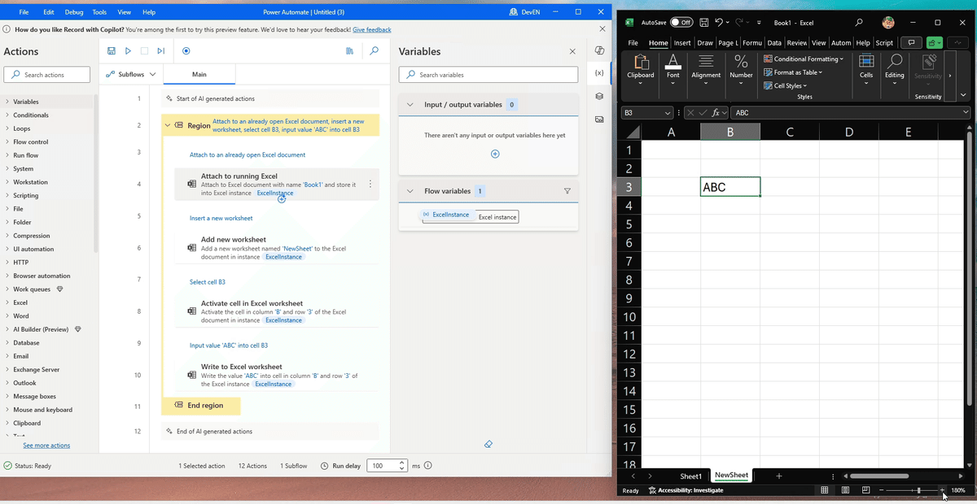
Task: Open the Clipboard ribbon group button
Action: click(641, 68)
